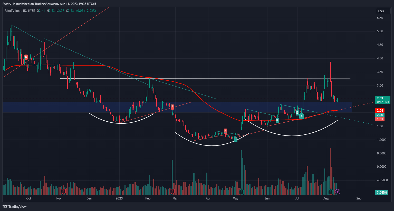Click the 3.085M volume label
The image size is (394, 211).
coord(382,192)
